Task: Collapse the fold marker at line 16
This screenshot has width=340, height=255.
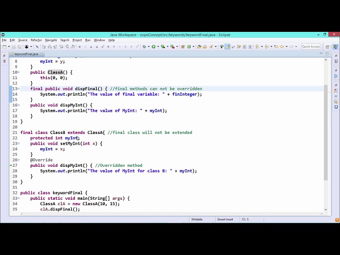Action: click(x=19, y=105)
